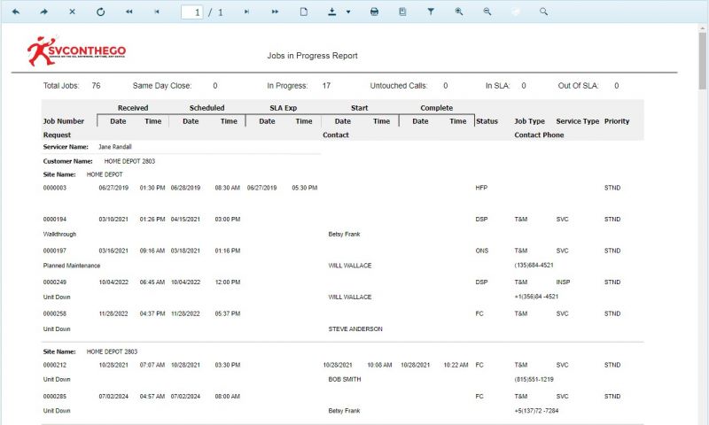Viewport: 709px width, 425px height.
Task: Click the SVCONTHEGO logo
Action: pos(76,51)
